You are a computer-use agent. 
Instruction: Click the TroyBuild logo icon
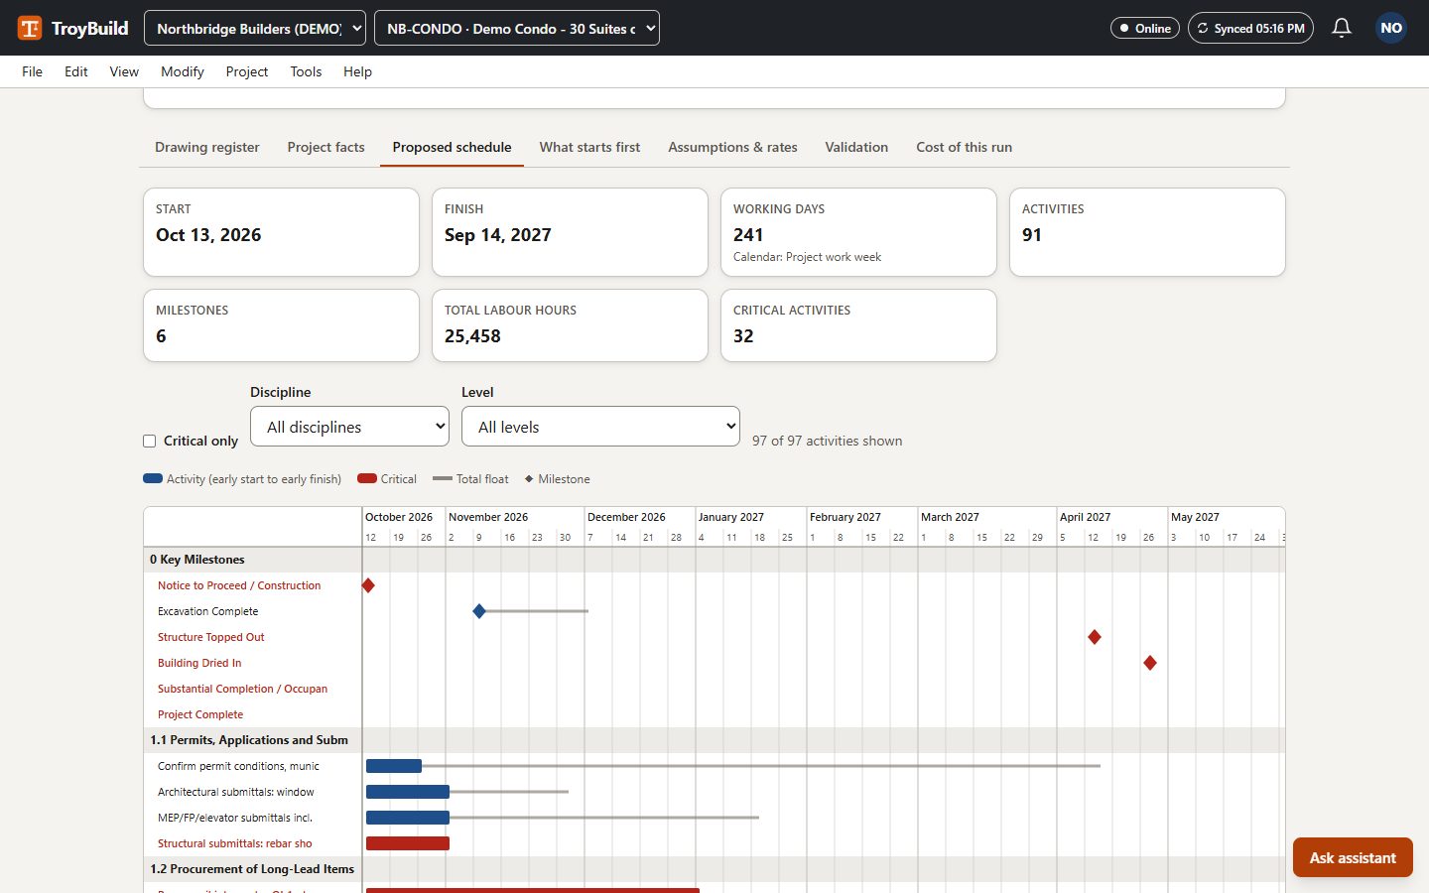(x=30, y=28)
